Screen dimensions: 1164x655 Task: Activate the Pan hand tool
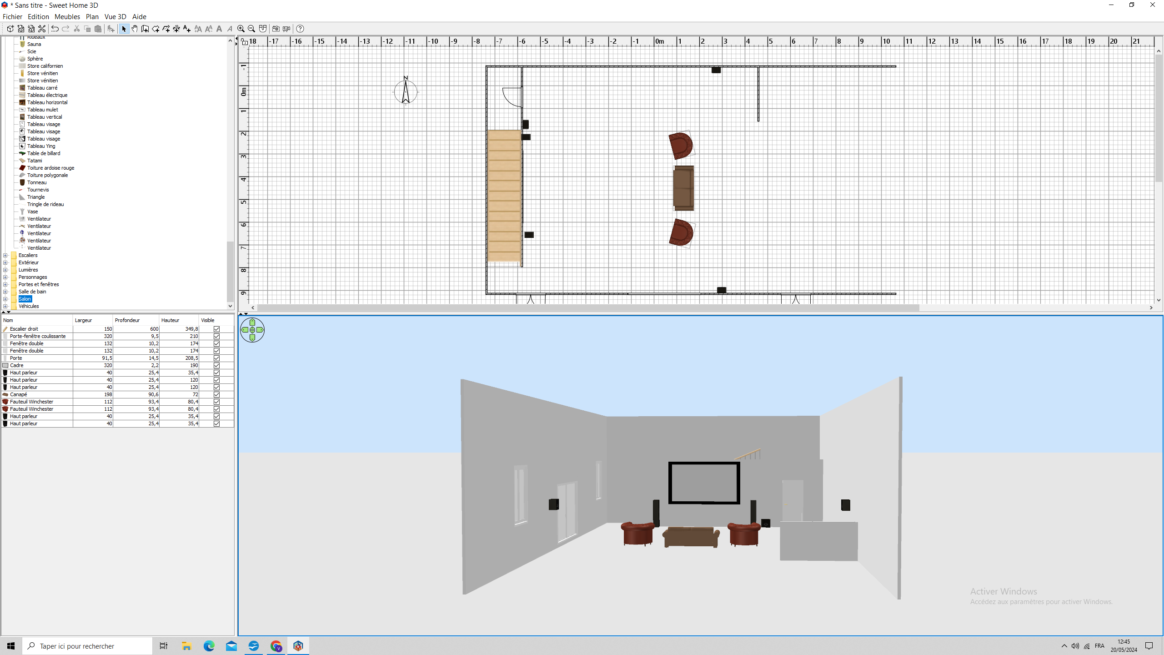click(x=135, y=29)
